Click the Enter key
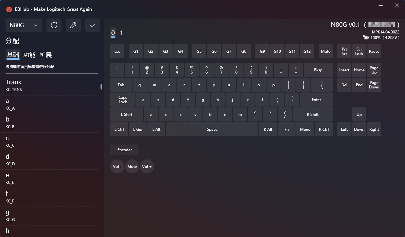This screenshot has height=237, width=405. 316,100
